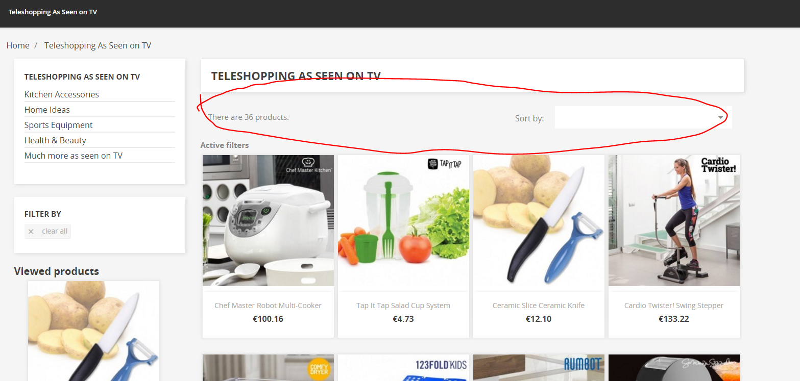Click the X icon beside clear all
This screenshot has height=381, width=800.
pyautogui.click(x=31, y=232)
